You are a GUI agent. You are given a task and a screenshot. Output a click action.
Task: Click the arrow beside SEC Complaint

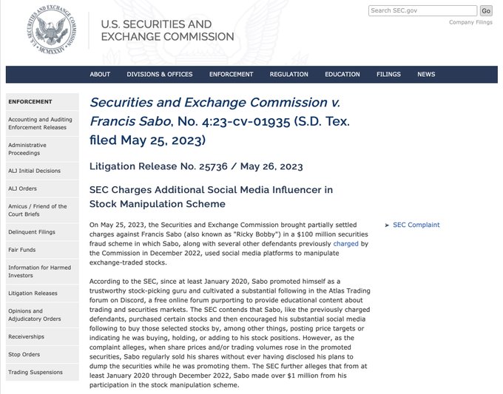click(387, 225)
